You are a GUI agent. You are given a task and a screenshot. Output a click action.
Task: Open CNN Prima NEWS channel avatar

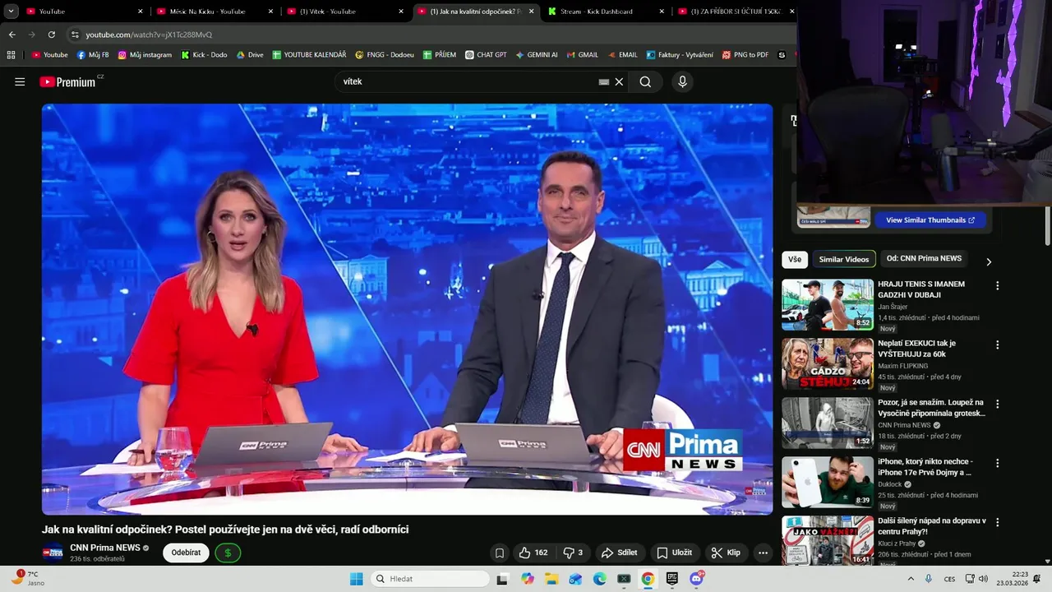pyautogui.click(x=53, y=553)
